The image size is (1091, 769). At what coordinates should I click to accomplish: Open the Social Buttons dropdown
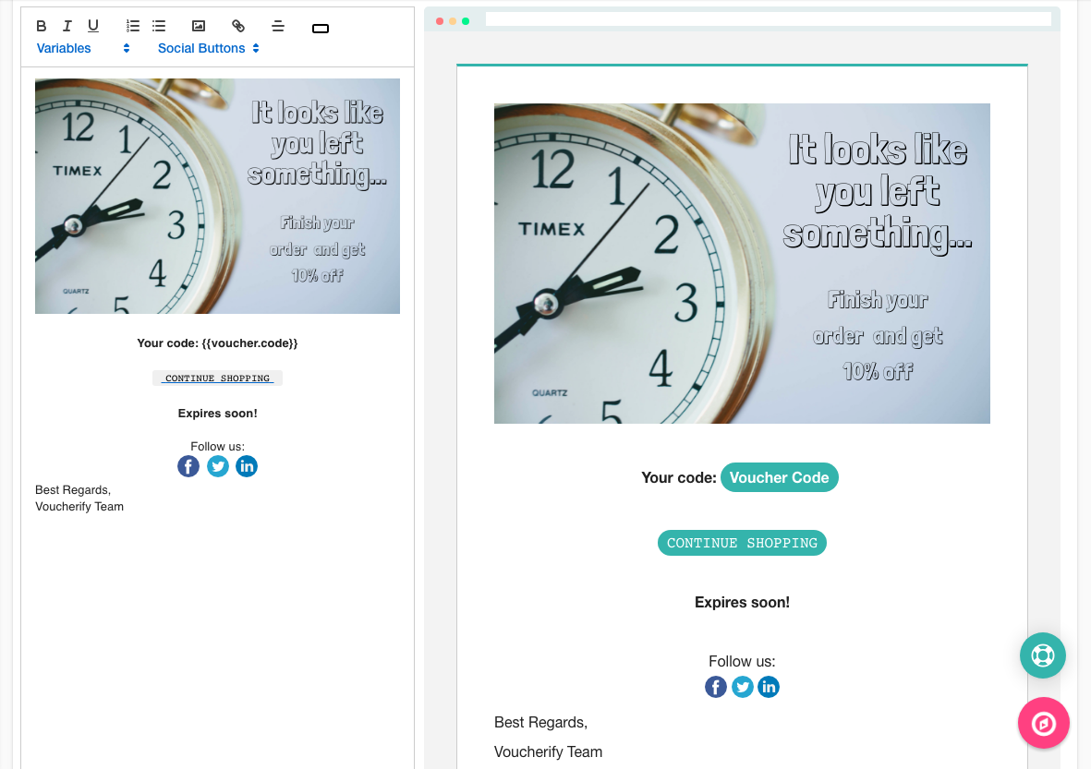click(208, 48)
